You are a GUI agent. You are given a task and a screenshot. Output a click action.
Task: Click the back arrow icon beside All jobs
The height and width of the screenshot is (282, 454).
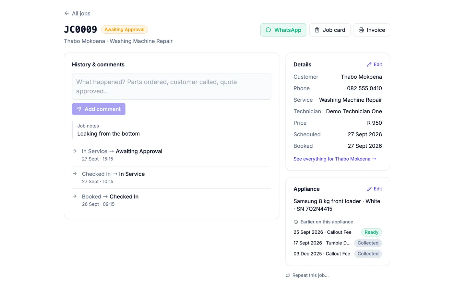click(66, 13)
